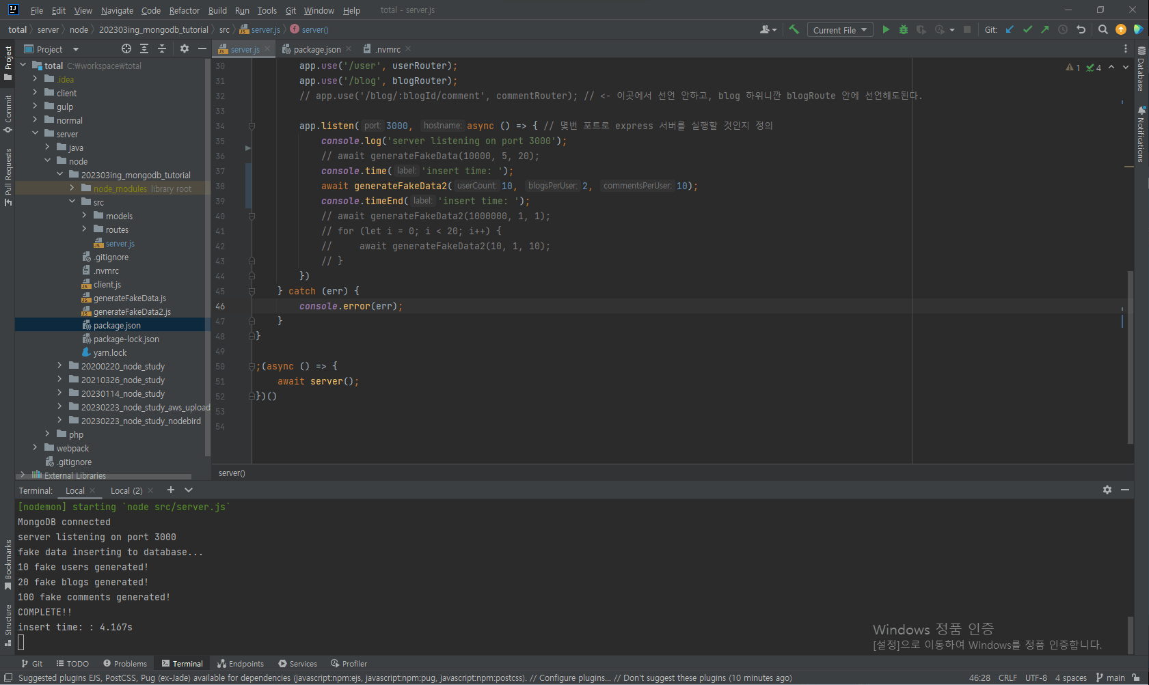The height and width of the screenshot is (685, 1149).
Task: Open IDE updates orange icon
Action: [x=1120, y=29]
